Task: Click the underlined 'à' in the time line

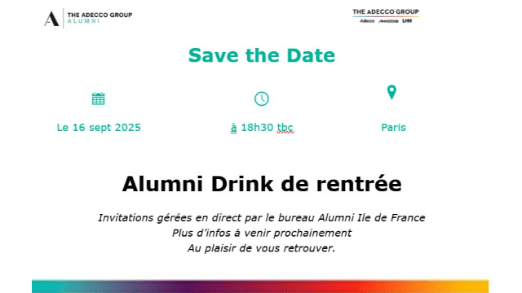Action: point(234,128)
